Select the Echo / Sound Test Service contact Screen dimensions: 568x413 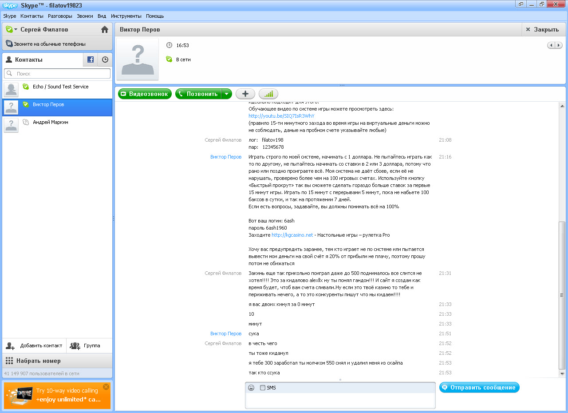(57, 90)
